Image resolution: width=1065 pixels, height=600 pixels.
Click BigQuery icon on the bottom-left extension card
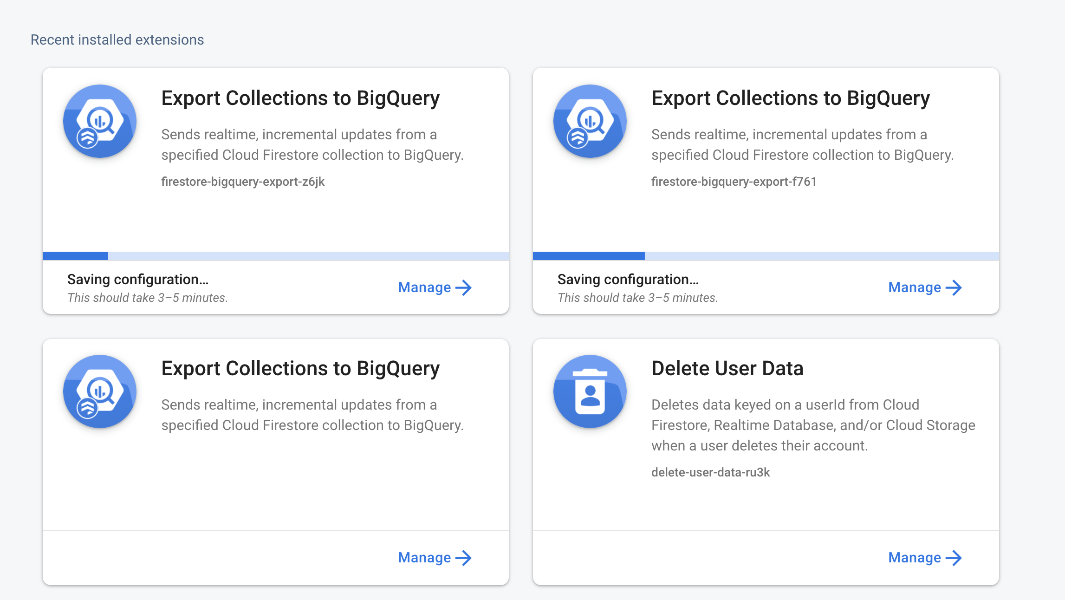click(100, 391)
